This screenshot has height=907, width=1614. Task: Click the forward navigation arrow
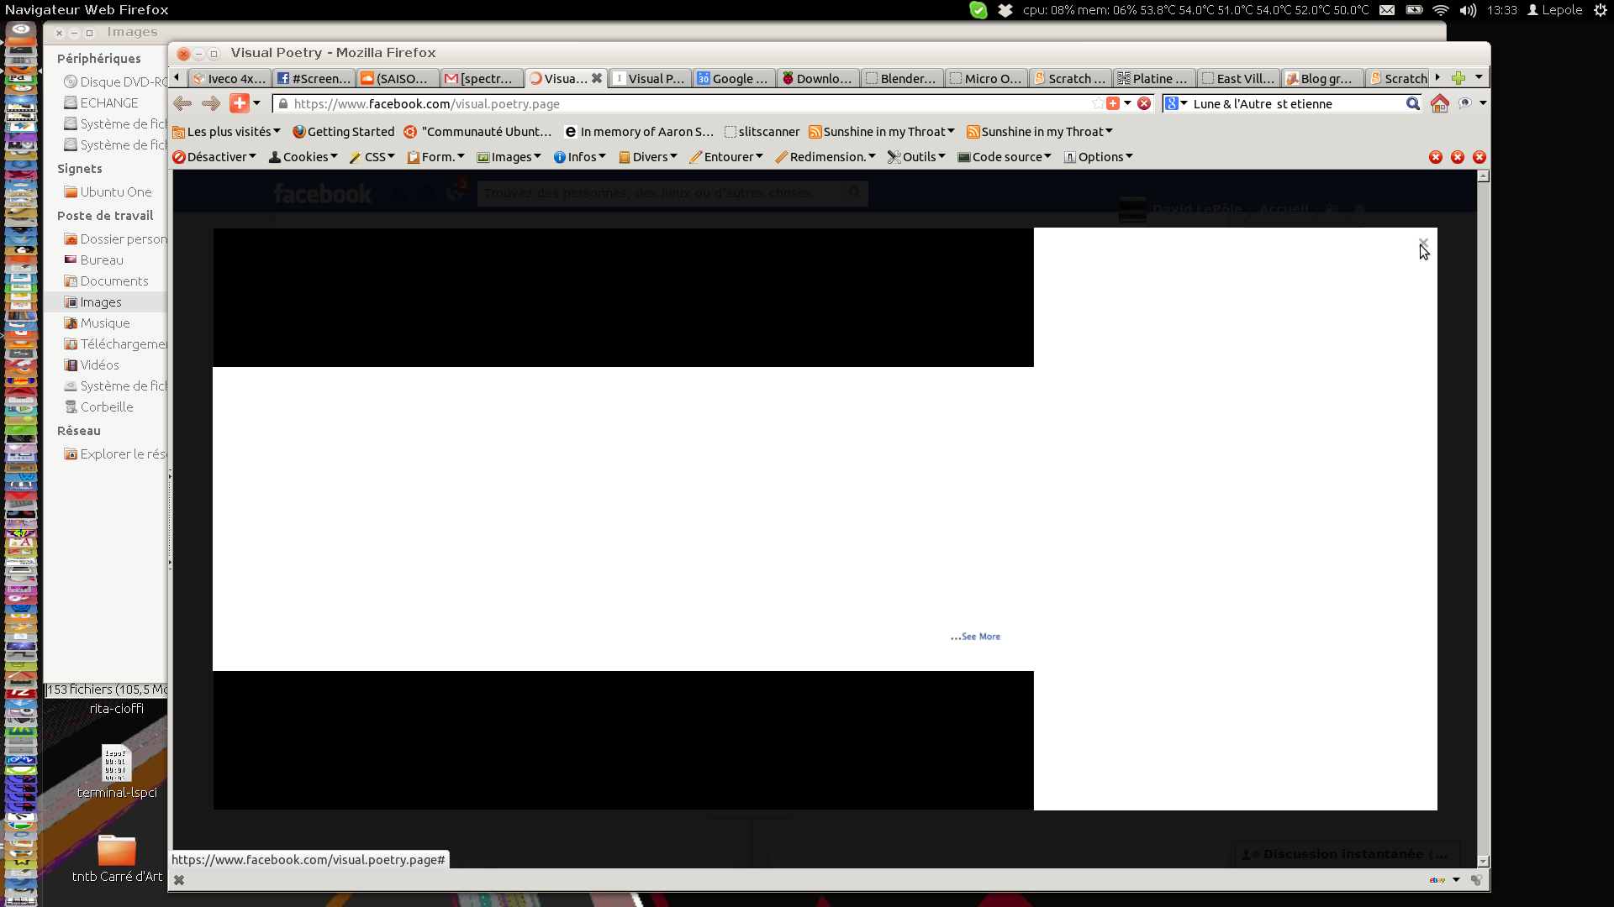(x=211, y=103)
